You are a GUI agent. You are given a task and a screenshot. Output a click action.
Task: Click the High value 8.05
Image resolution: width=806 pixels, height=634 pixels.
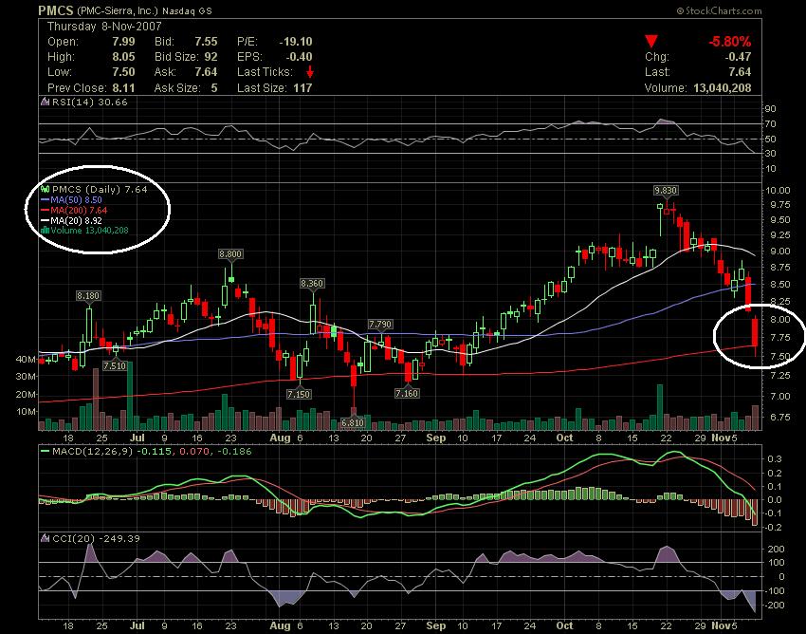(123, 57)
